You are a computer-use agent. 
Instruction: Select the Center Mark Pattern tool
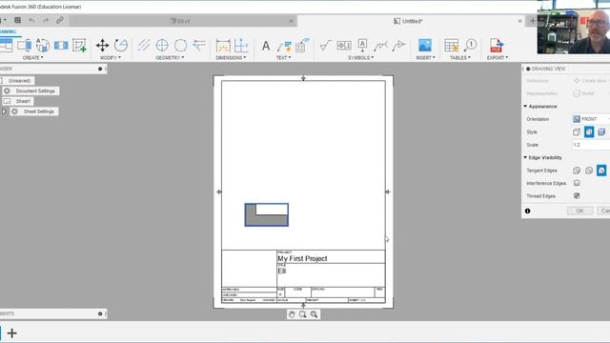tap(180, 45)
